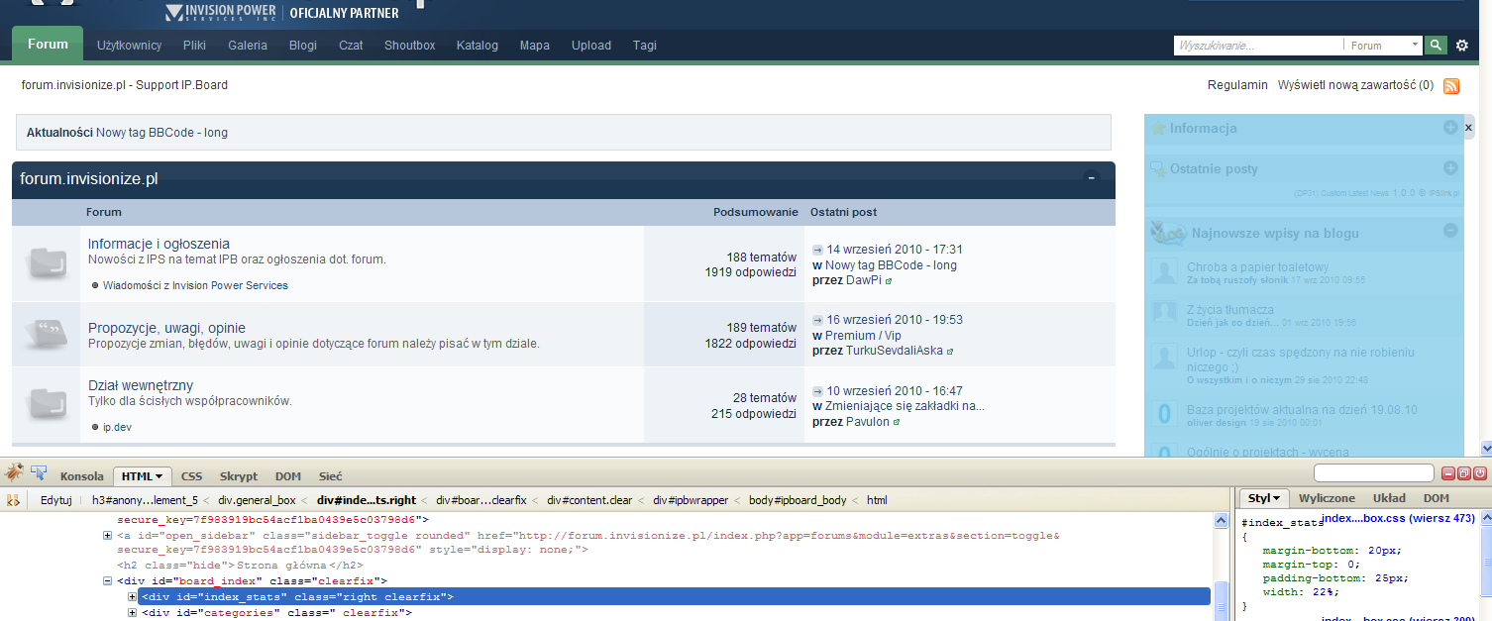Open advanced search gear icon
This screenshot has height=621, width=1492.
coord(1462,46)
